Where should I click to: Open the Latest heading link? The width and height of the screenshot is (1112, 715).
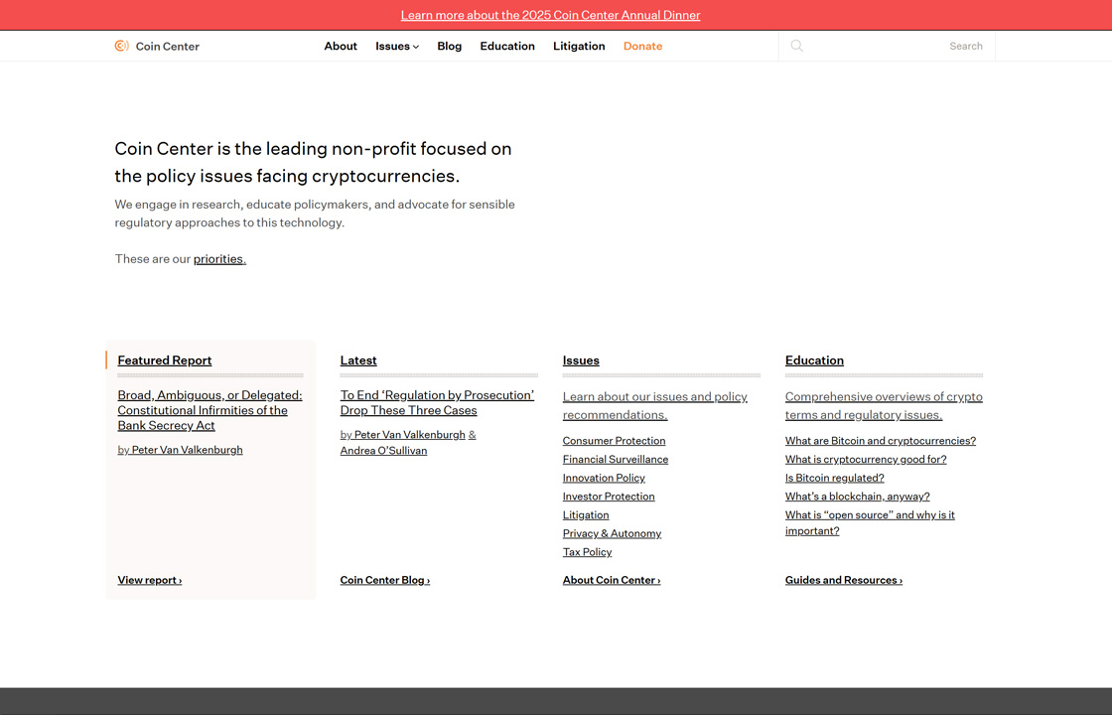pyautogui.click(x=358, y=360)
